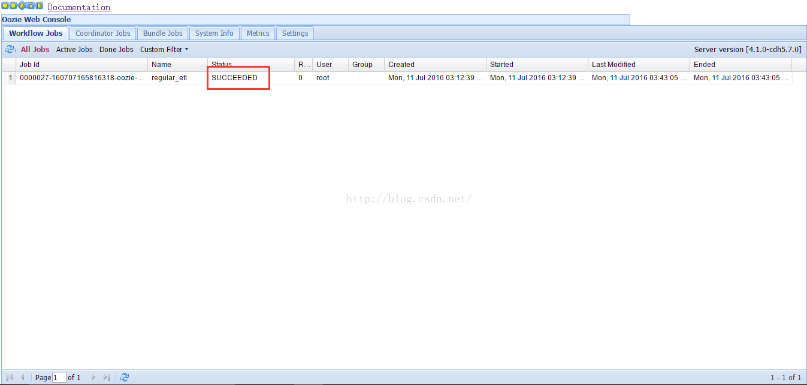
Task: Sort by the Group column header
Action: 367,65
